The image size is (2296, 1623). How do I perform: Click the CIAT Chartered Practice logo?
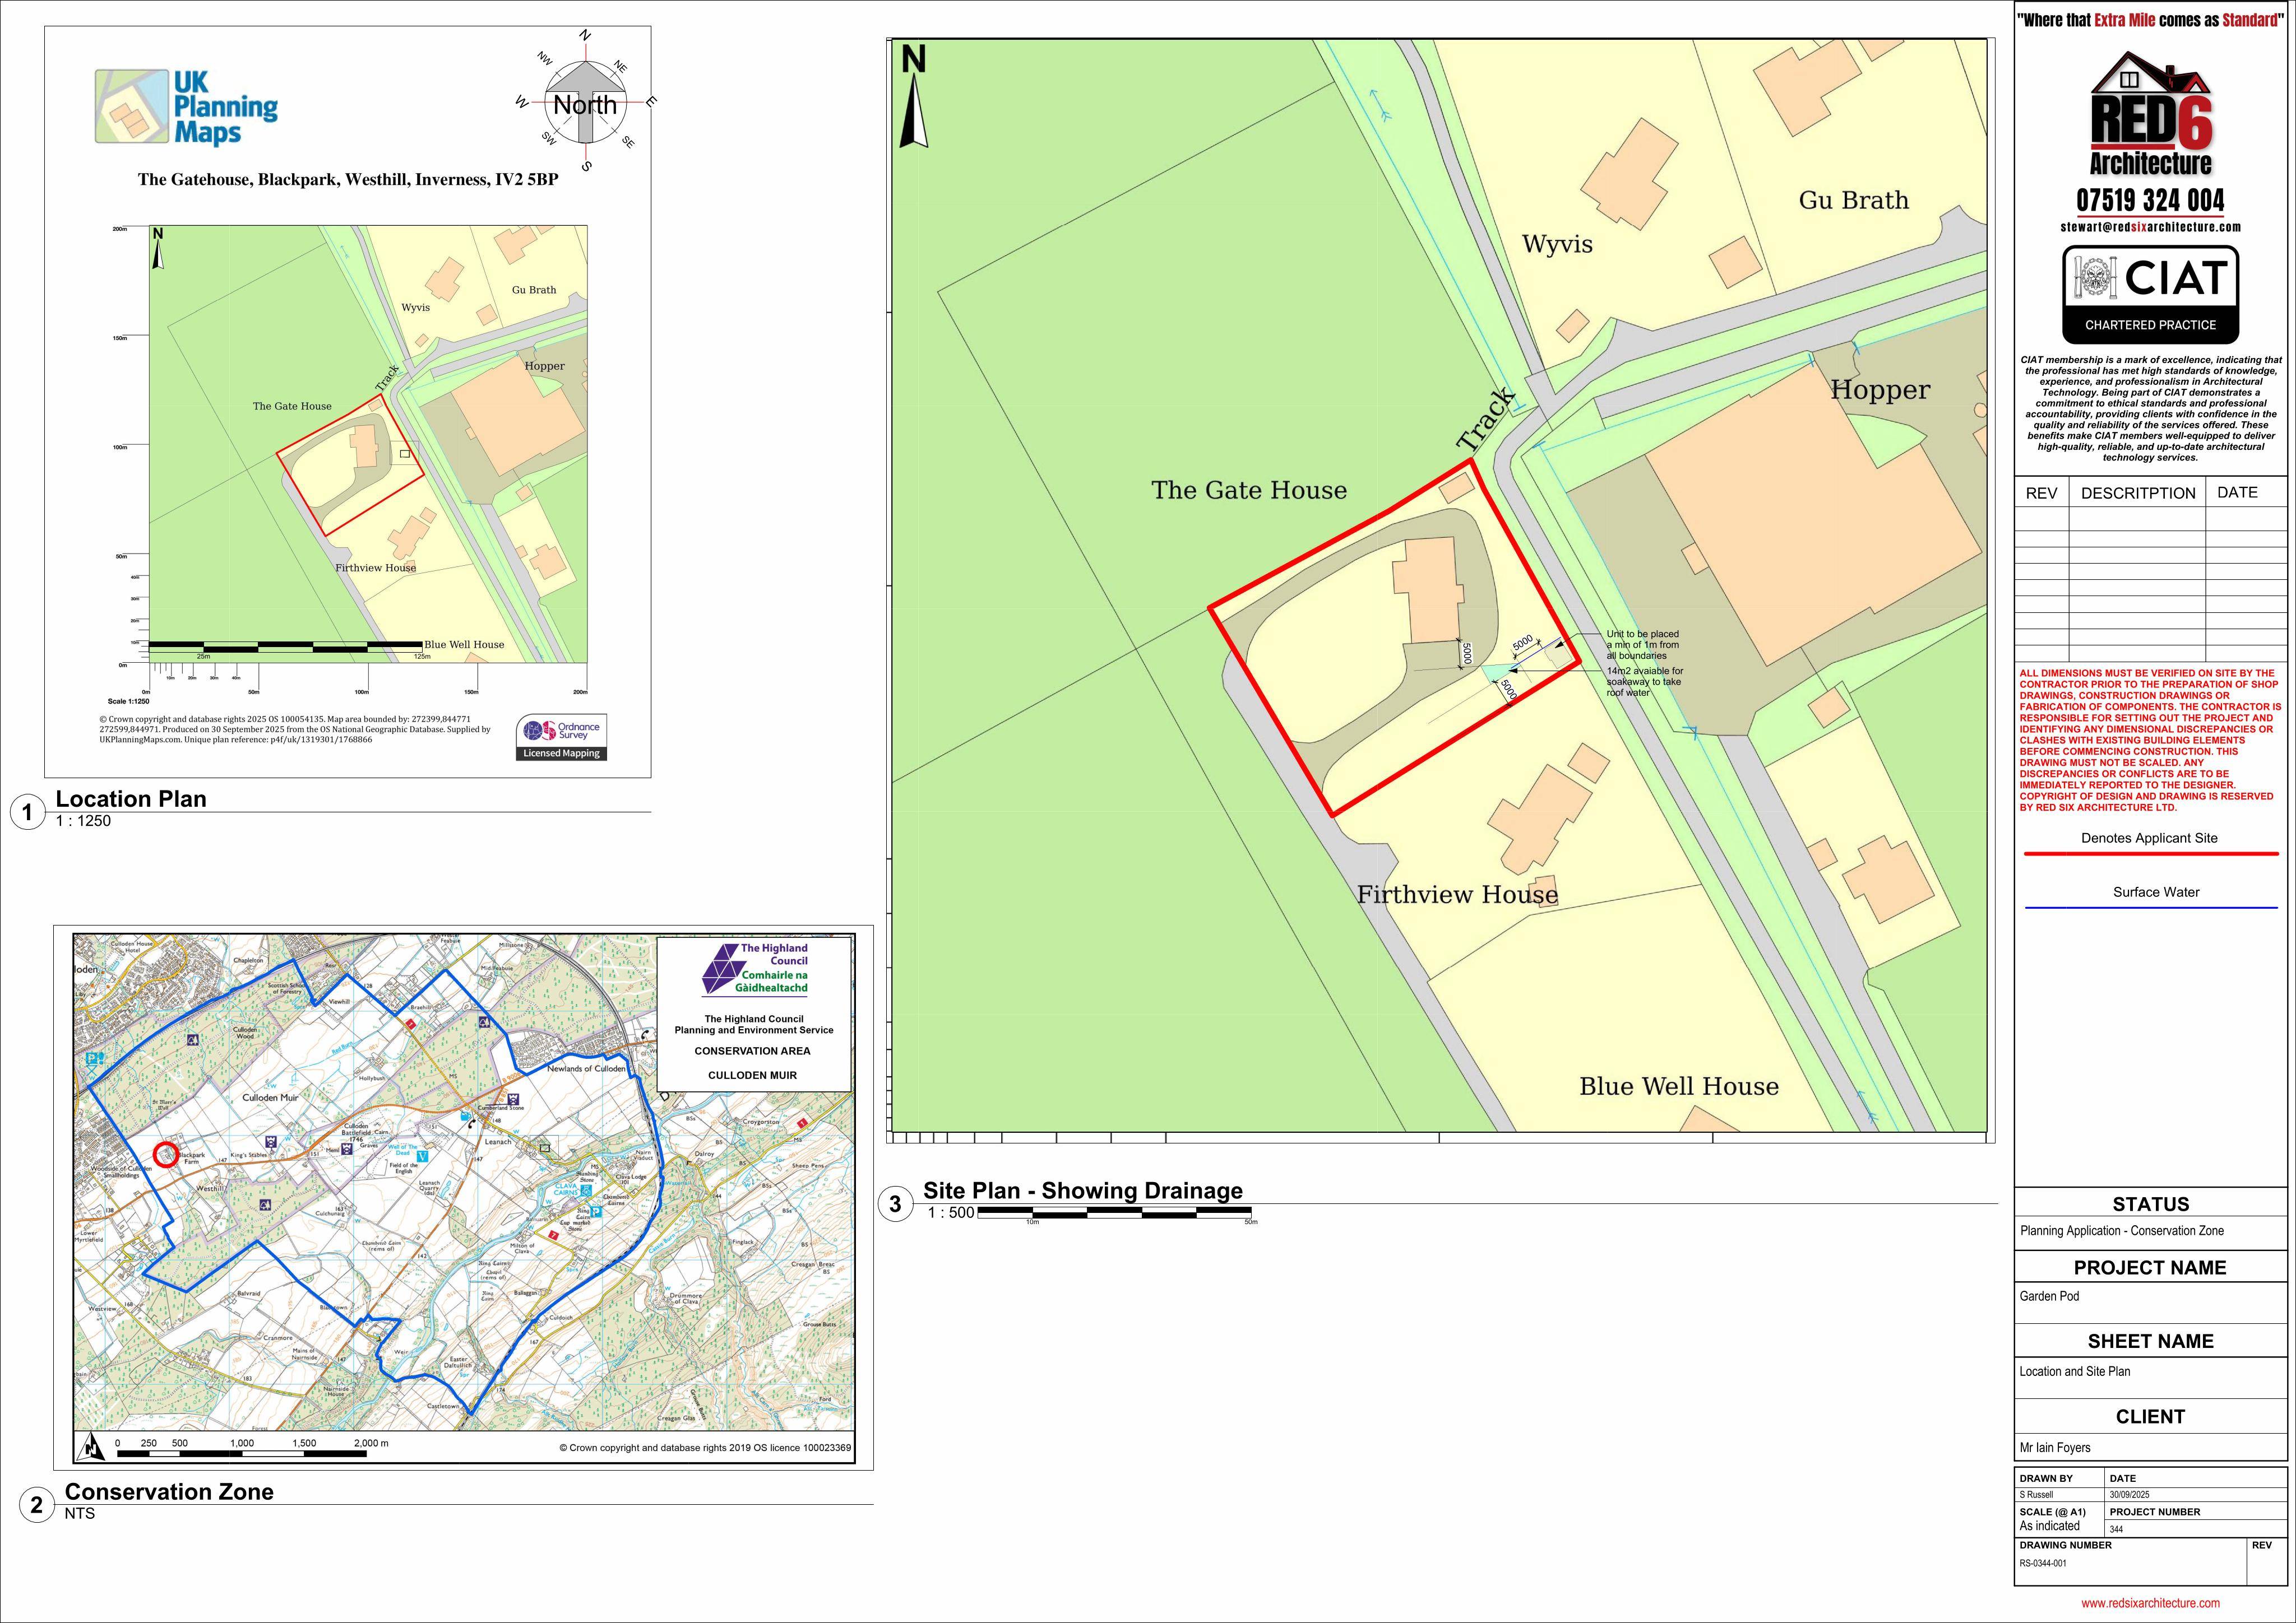click(2151, 295)
